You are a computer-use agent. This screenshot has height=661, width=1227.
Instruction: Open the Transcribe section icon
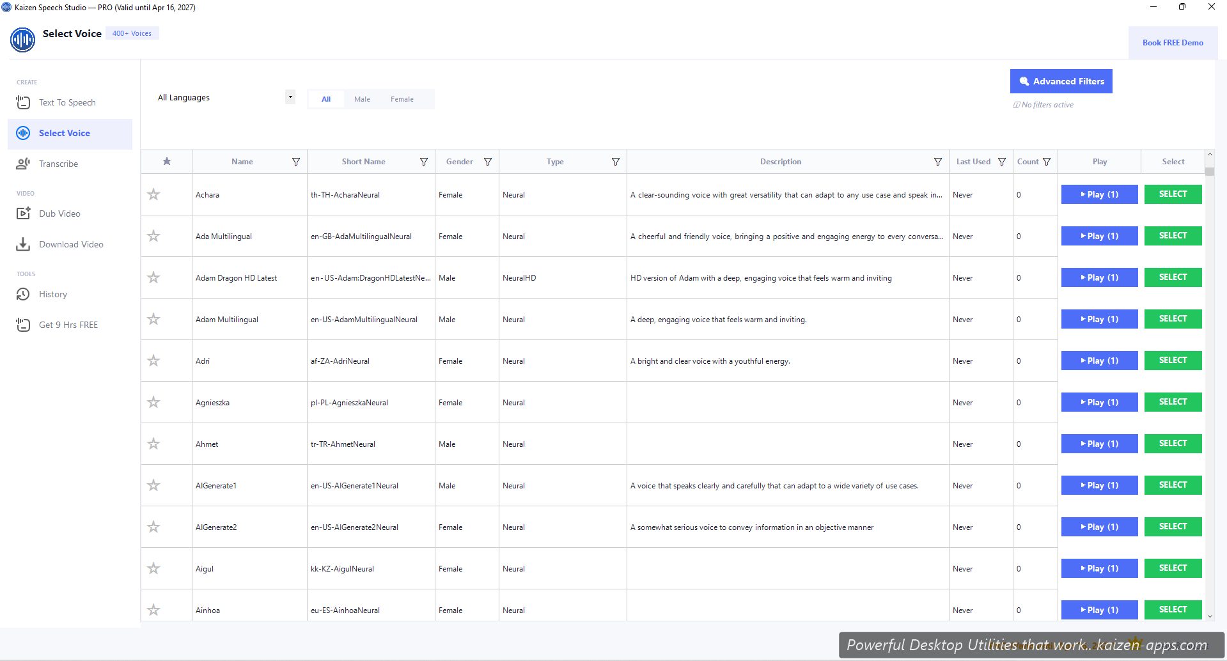point(23,164)
